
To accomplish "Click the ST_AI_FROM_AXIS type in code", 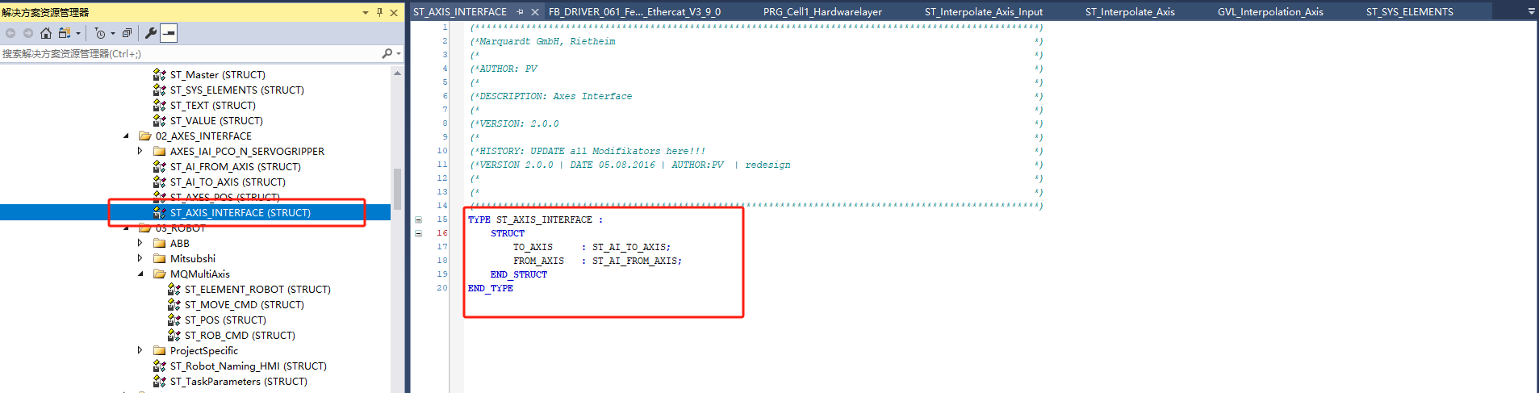I will [x=634, y=261].
